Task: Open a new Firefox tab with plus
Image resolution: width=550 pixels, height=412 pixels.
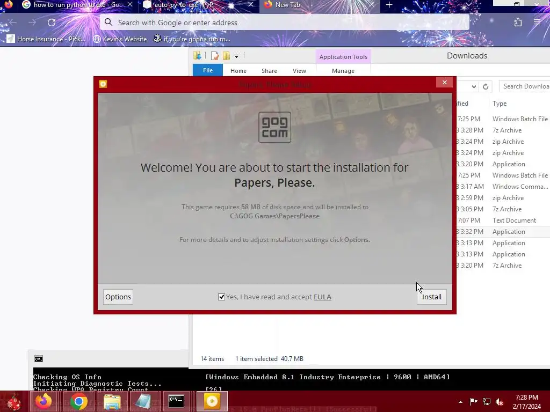Action: [x=389, y=5]
